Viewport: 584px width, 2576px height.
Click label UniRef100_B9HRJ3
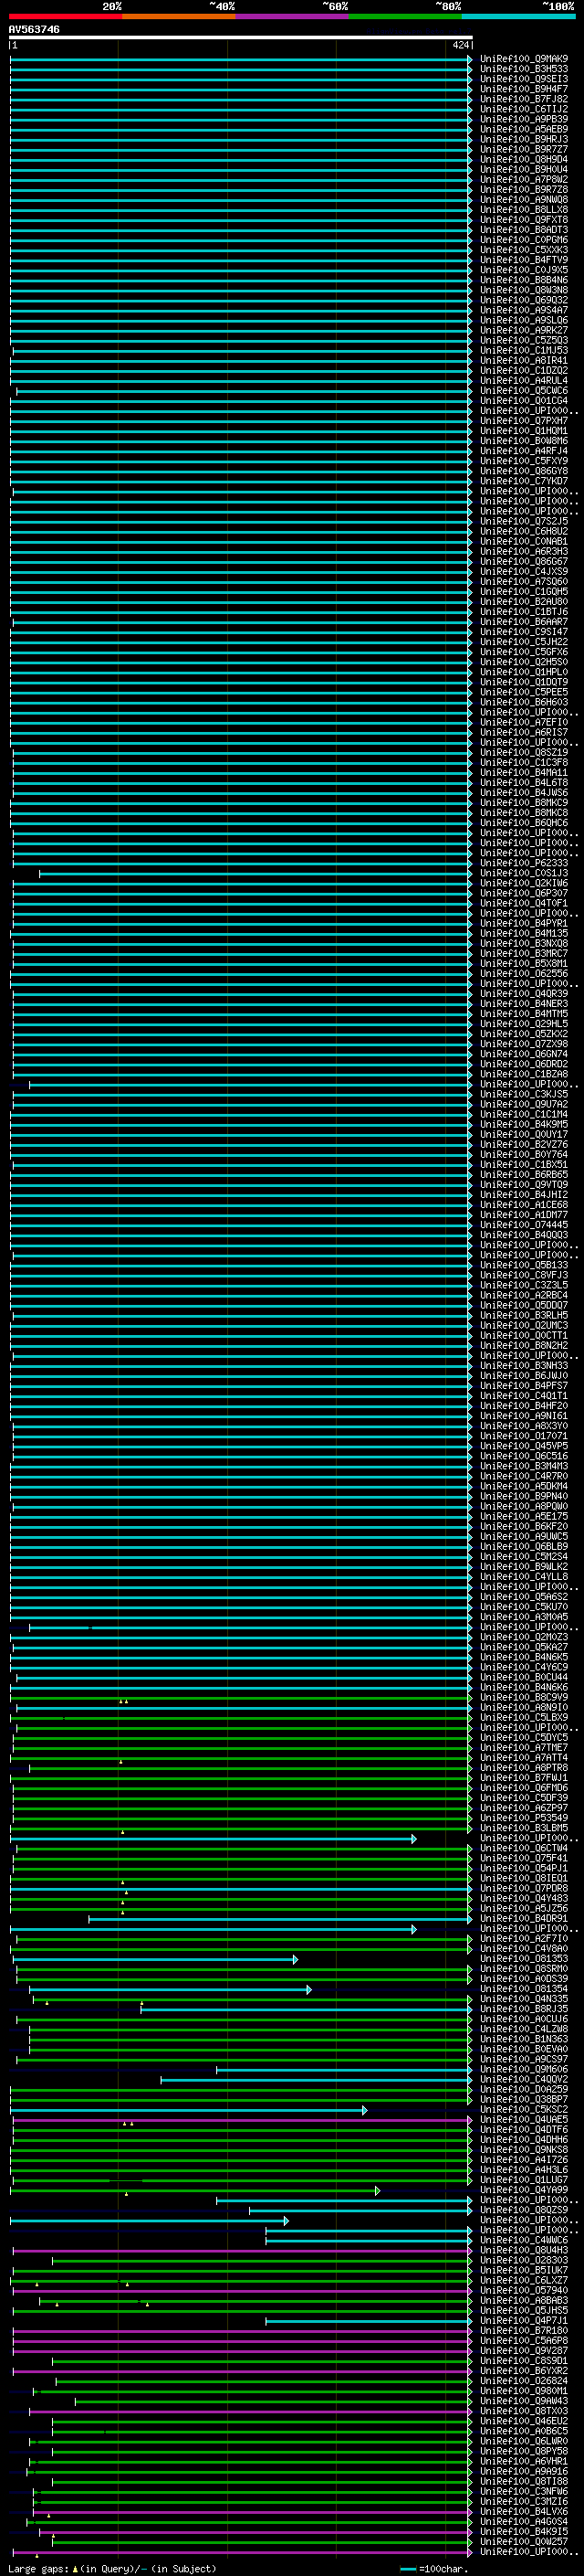click(523, 139)
